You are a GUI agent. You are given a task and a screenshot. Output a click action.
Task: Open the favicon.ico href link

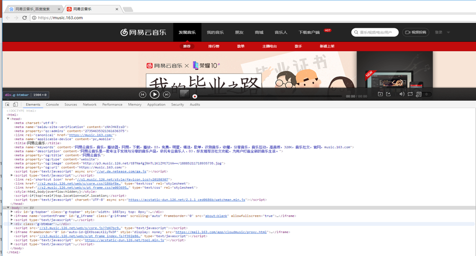(122, 180)
